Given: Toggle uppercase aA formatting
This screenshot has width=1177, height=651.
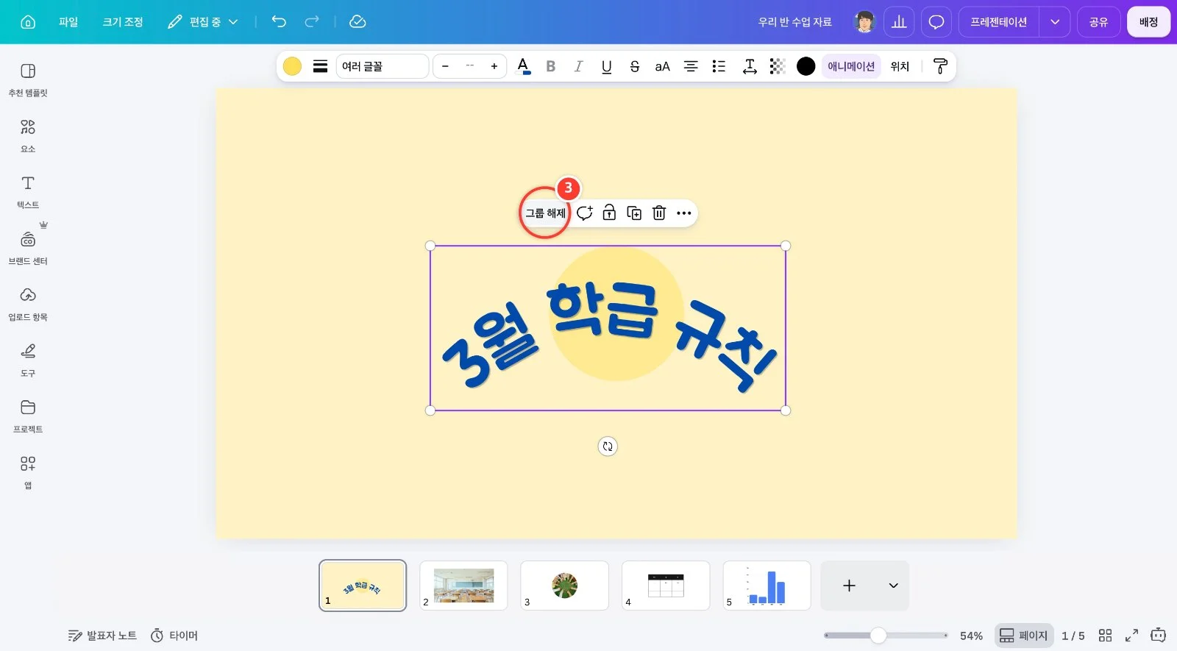Looking at the screenshot, I should (x=662, y=66).
